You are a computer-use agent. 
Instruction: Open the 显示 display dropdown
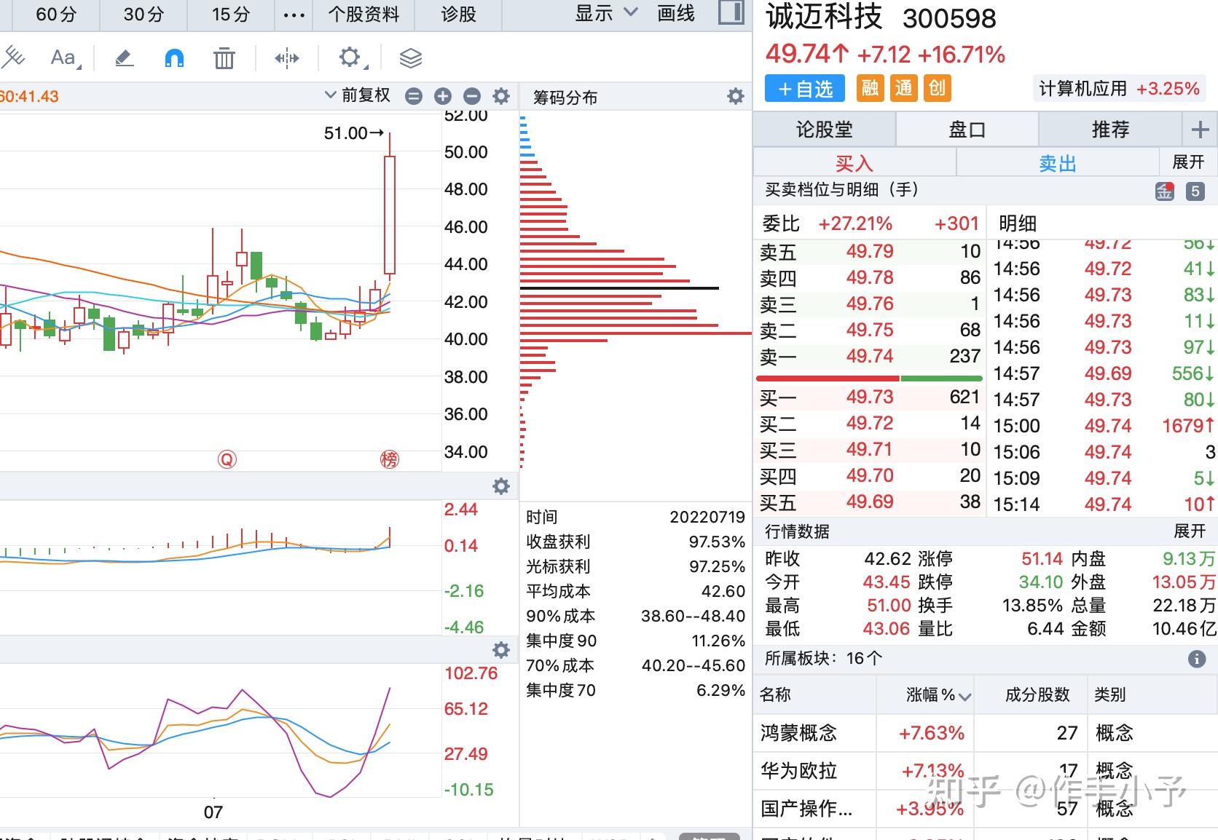click(606, 13)
